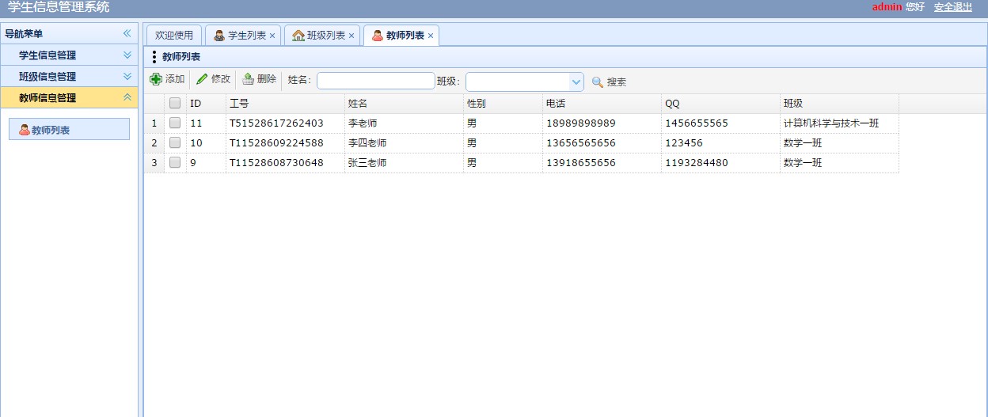
Task: Click QQ value 1193284480
Action: point(697,163)
